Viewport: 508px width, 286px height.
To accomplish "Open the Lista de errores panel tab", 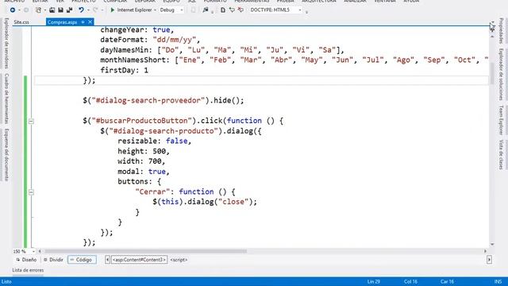I will [28, 270].
